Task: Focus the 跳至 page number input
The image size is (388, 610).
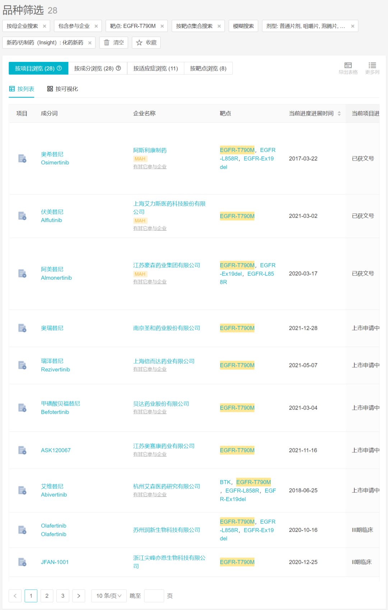Action: pos(154,596)
